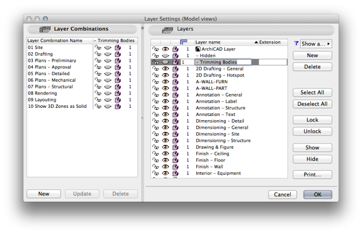Click lock icon in 05 Plans - Detailed row
362x234 pixels.
coord(98,74)
